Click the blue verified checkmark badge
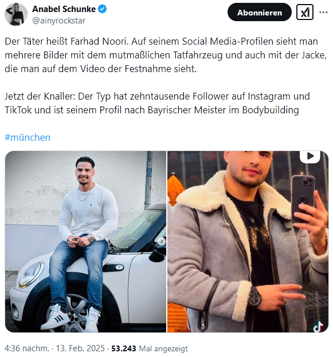Viewport: 333px width, 357px height. [102, 9]
